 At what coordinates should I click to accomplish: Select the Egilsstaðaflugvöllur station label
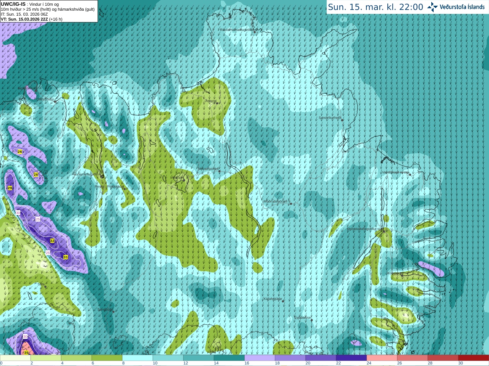click(x=364, y=229)
